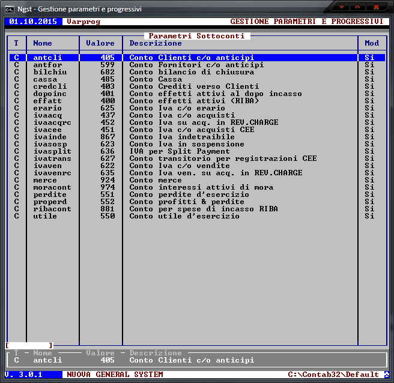Click the 'Valore' column header
This screenshot has height=383, width=394.
pyautogui.click(x=100, y=43)
